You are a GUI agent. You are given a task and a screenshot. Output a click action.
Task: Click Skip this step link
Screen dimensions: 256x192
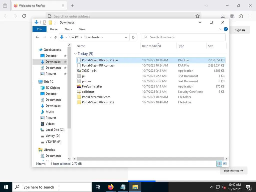[x=233, y=170]
